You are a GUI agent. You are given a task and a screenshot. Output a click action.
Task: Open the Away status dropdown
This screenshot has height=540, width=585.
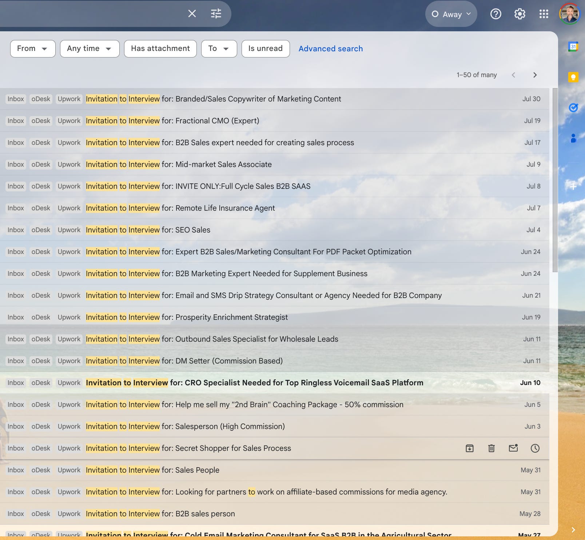click(x=451, y=14)
